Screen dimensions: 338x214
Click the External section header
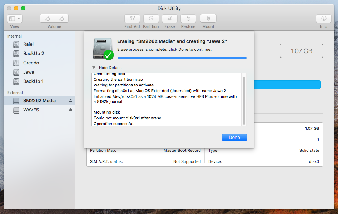pyautogui.click(x=15, y=93)
